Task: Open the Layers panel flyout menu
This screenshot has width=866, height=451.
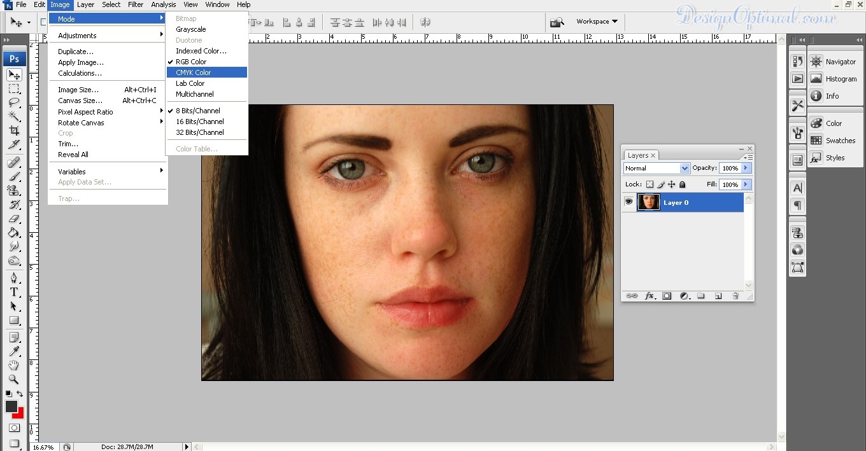Action: coord(747,156)
